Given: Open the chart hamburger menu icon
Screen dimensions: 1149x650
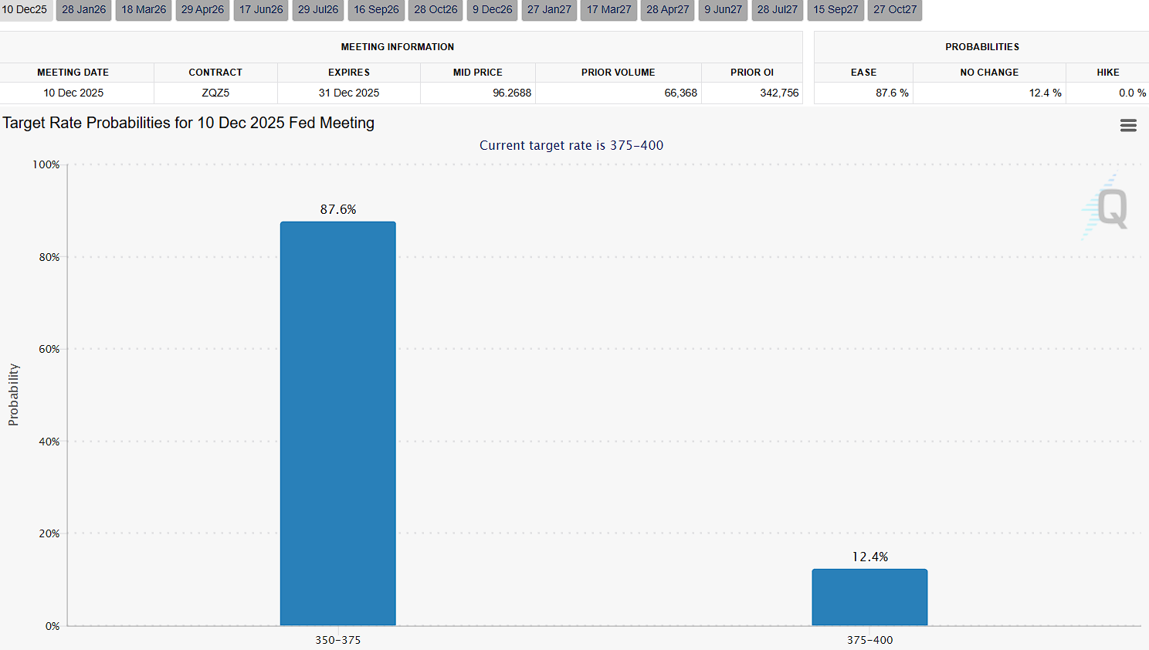Looking at the screenshot, I should (x=1128, y=126).
